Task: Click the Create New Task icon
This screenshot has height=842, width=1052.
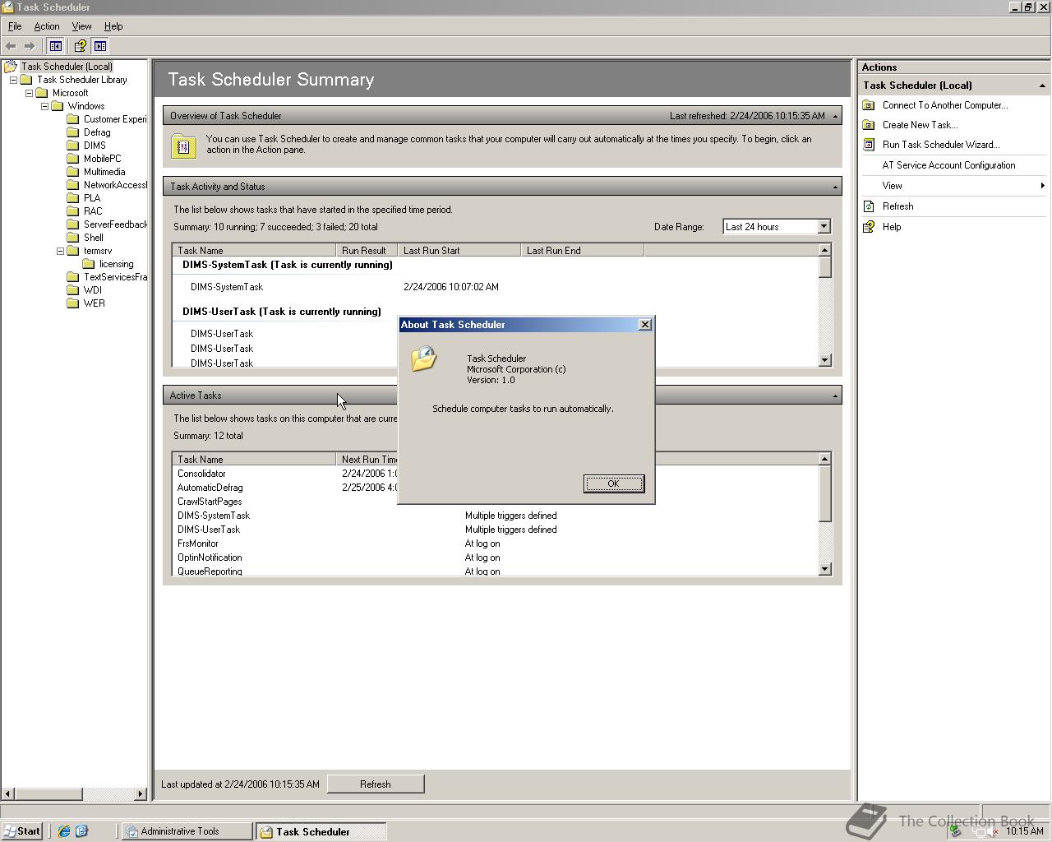Action: click(869, 125)
